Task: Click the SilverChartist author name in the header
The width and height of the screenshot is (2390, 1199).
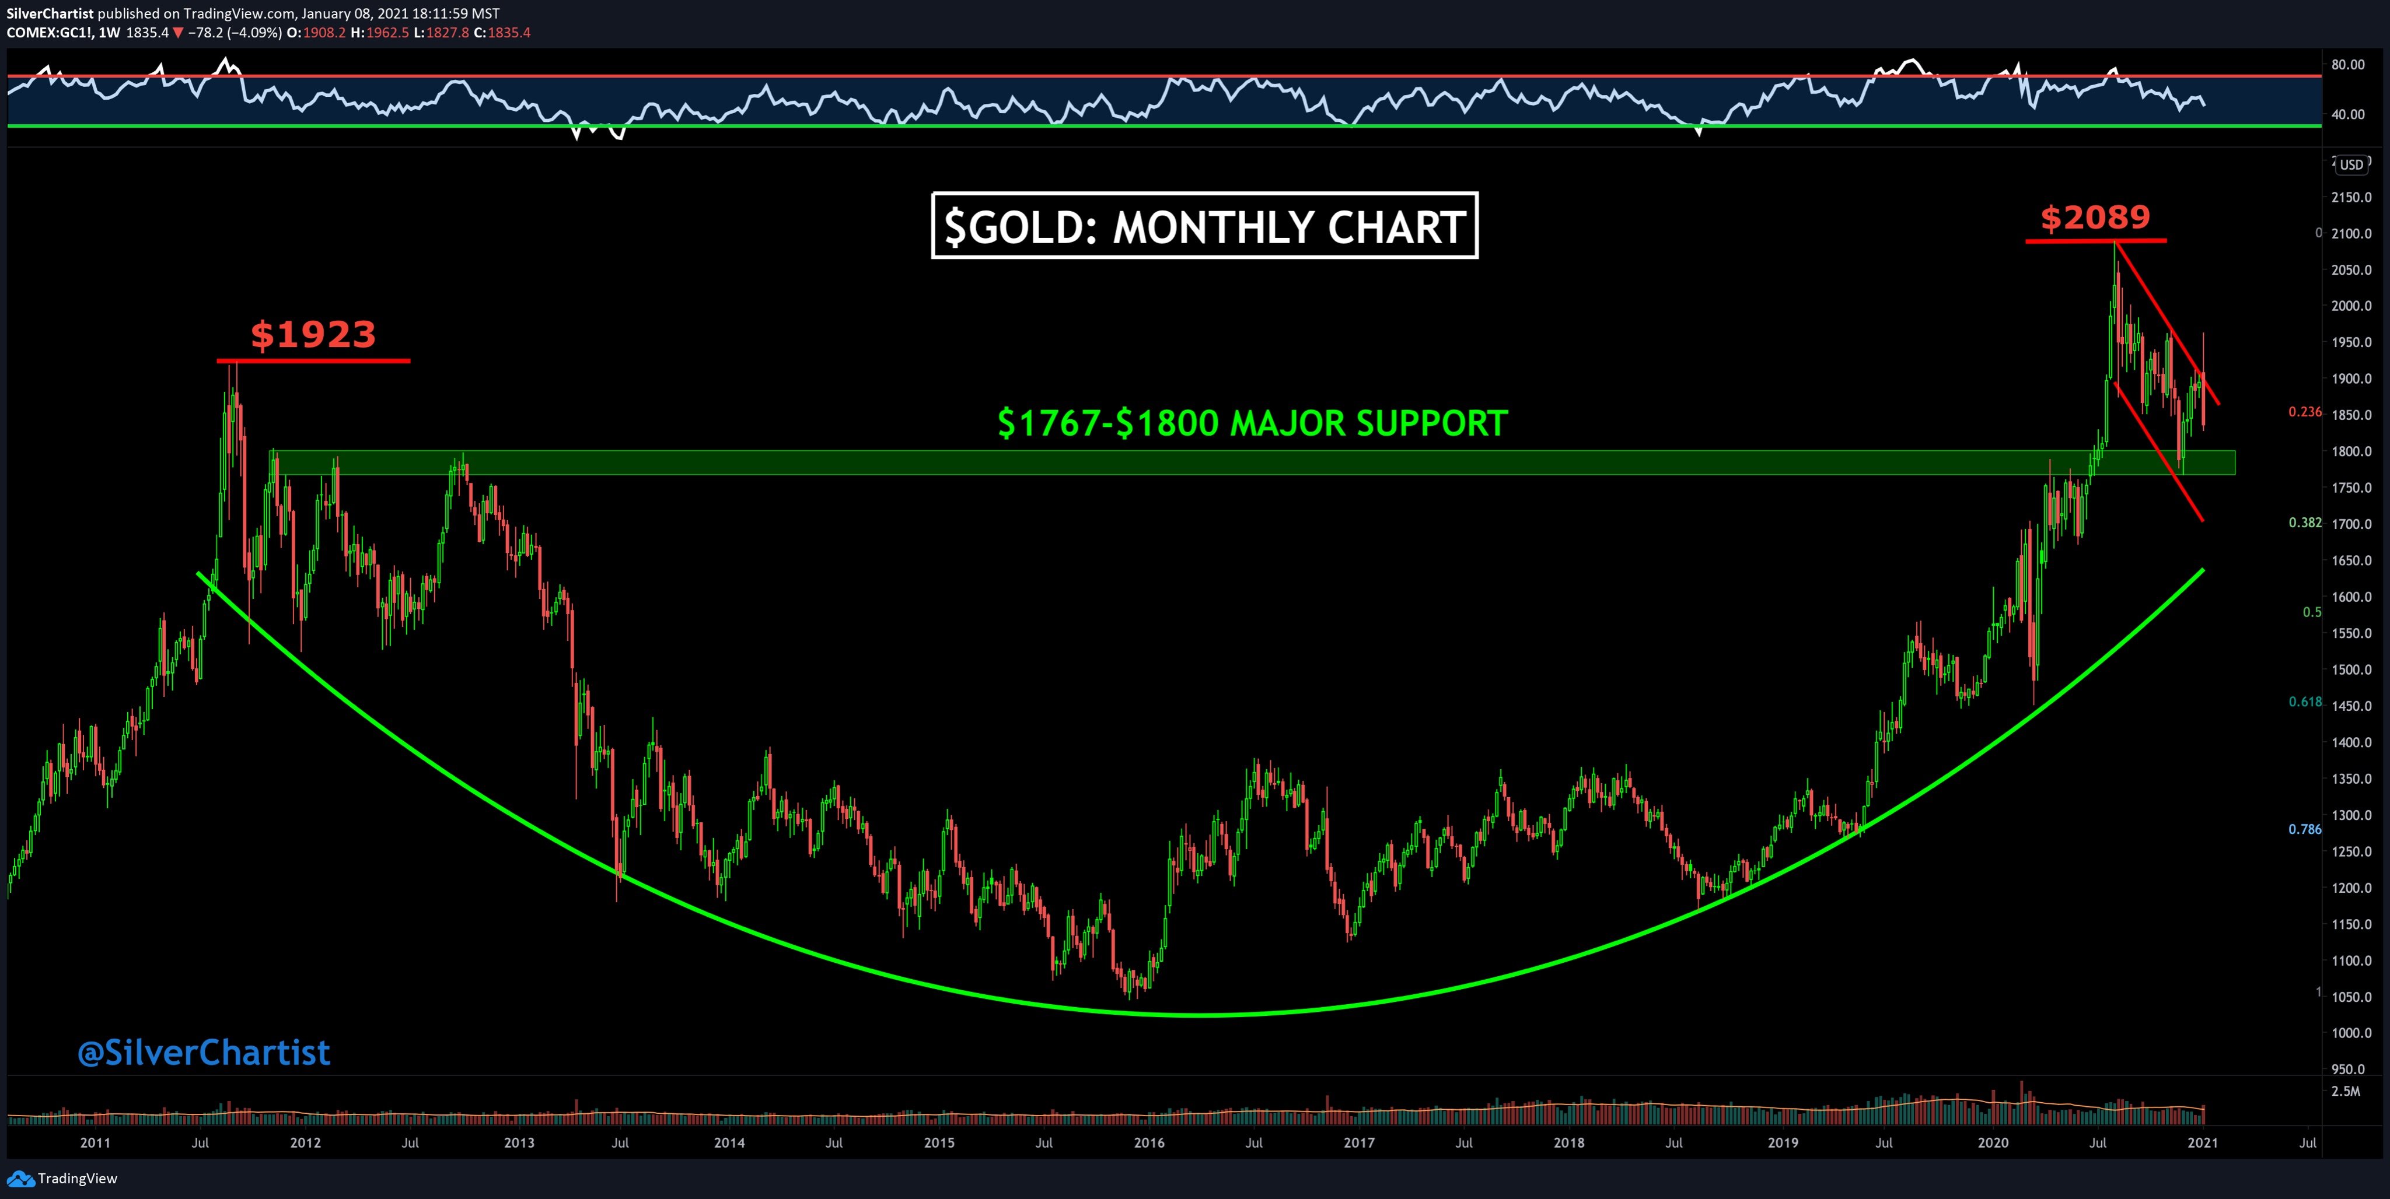Action: pos(50,13)
